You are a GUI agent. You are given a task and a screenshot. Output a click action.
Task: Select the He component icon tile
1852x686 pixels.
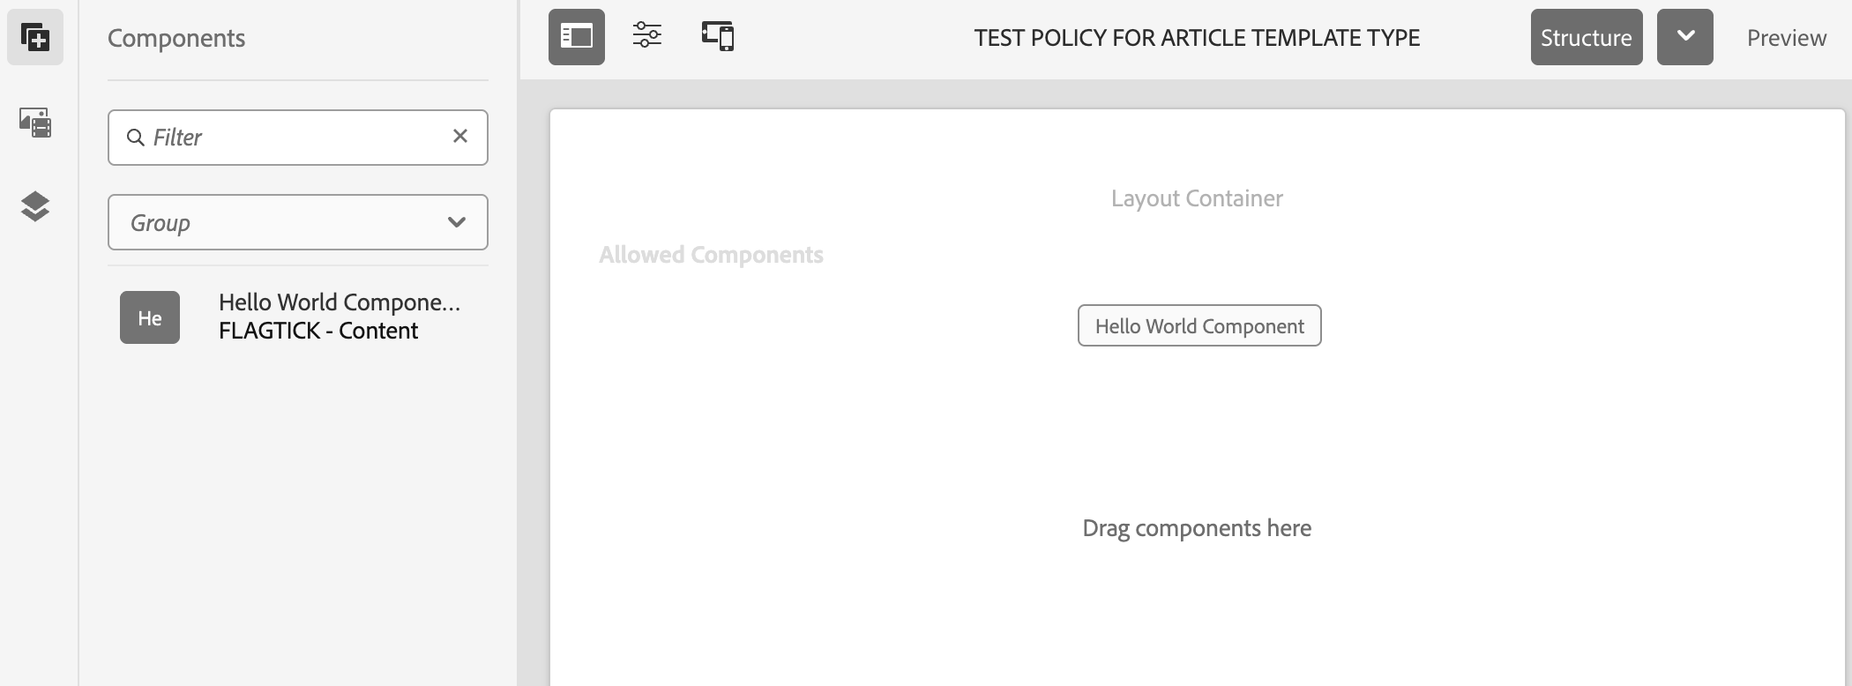[x=150, y=317]
